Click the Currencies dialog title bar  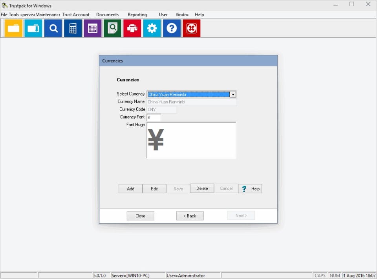[188, 61]
